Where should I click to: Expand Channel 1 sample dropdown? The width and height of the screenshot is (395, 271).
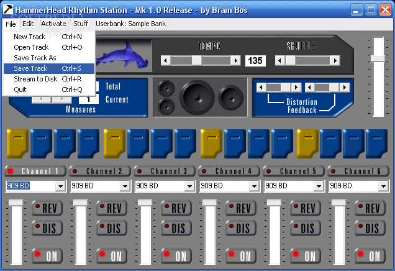point(60,186)
